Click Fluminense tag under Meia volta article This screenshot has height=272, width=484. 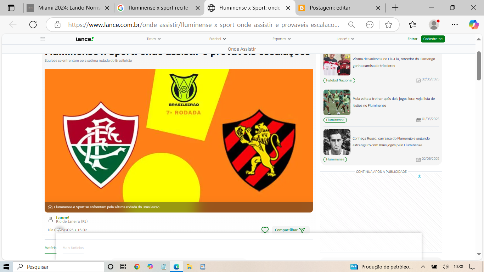335,120
